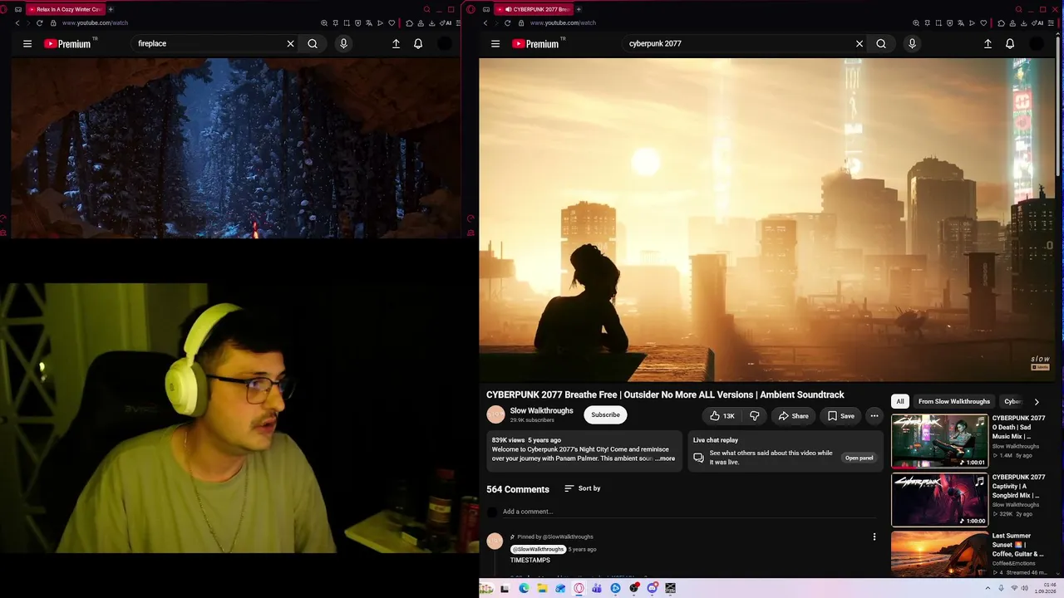1064x598 pixels.
Task: Play the Cyberpunk 2077 sunset video player
Action: point(766,220)
